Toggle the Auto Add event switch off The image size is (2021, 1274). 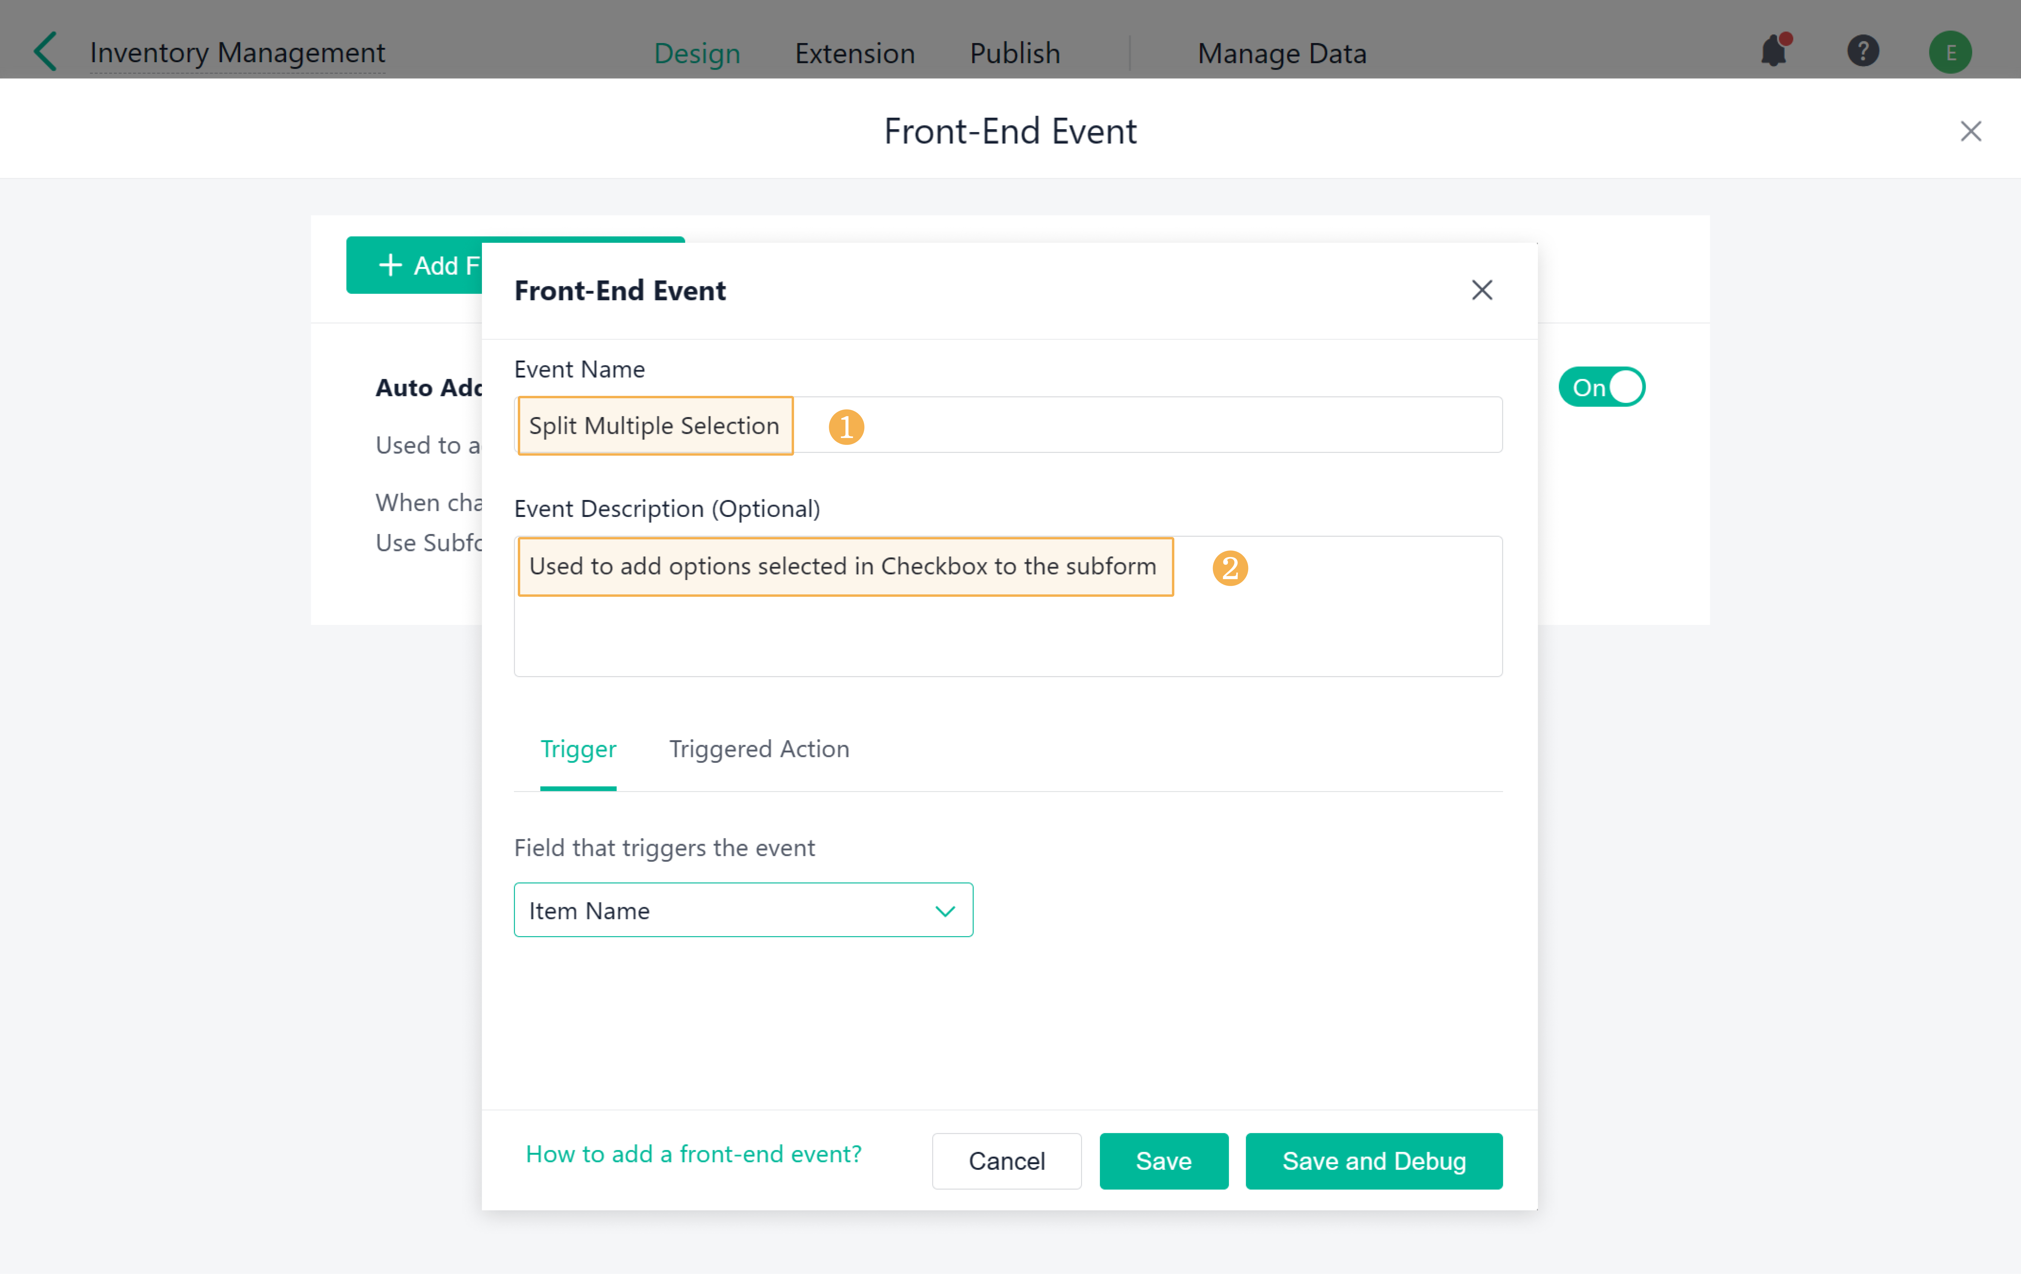point(1601,388)
